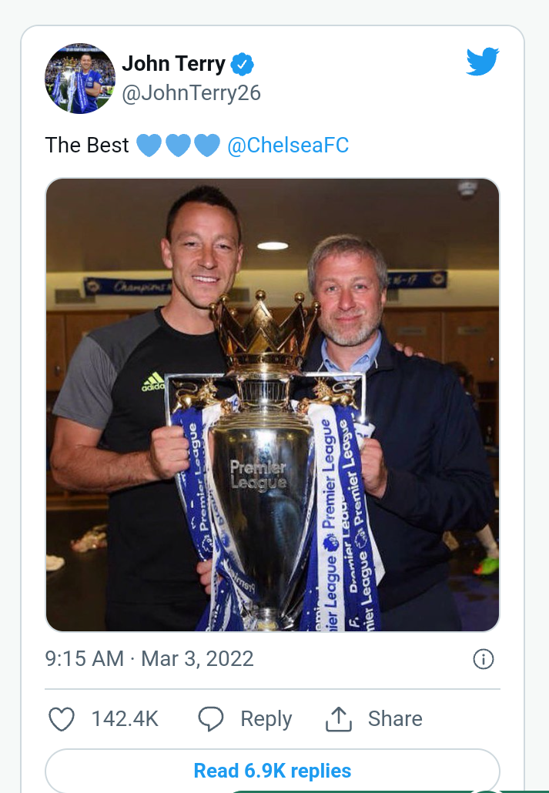Open the @ChelseaFC mention

pos(288,145)
